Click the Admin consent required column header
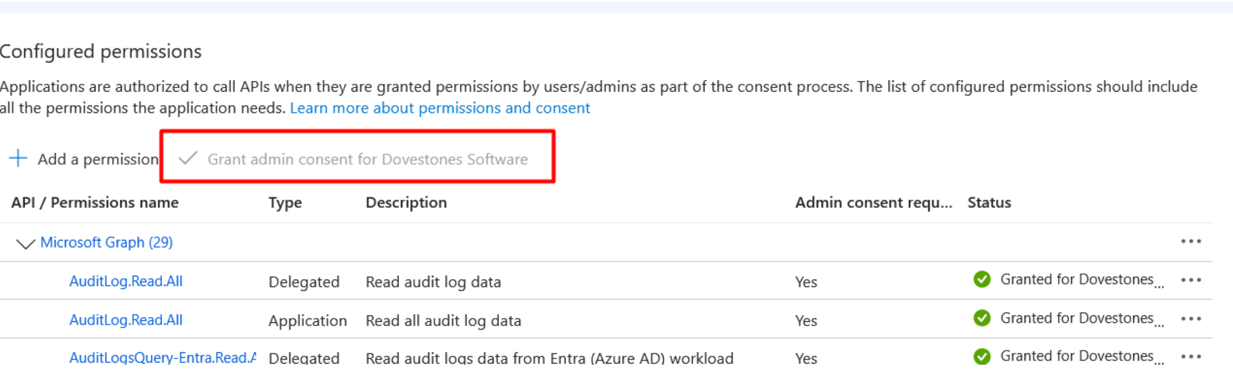The width and height of the screenshot is (1233, 377). coord(873,202)
